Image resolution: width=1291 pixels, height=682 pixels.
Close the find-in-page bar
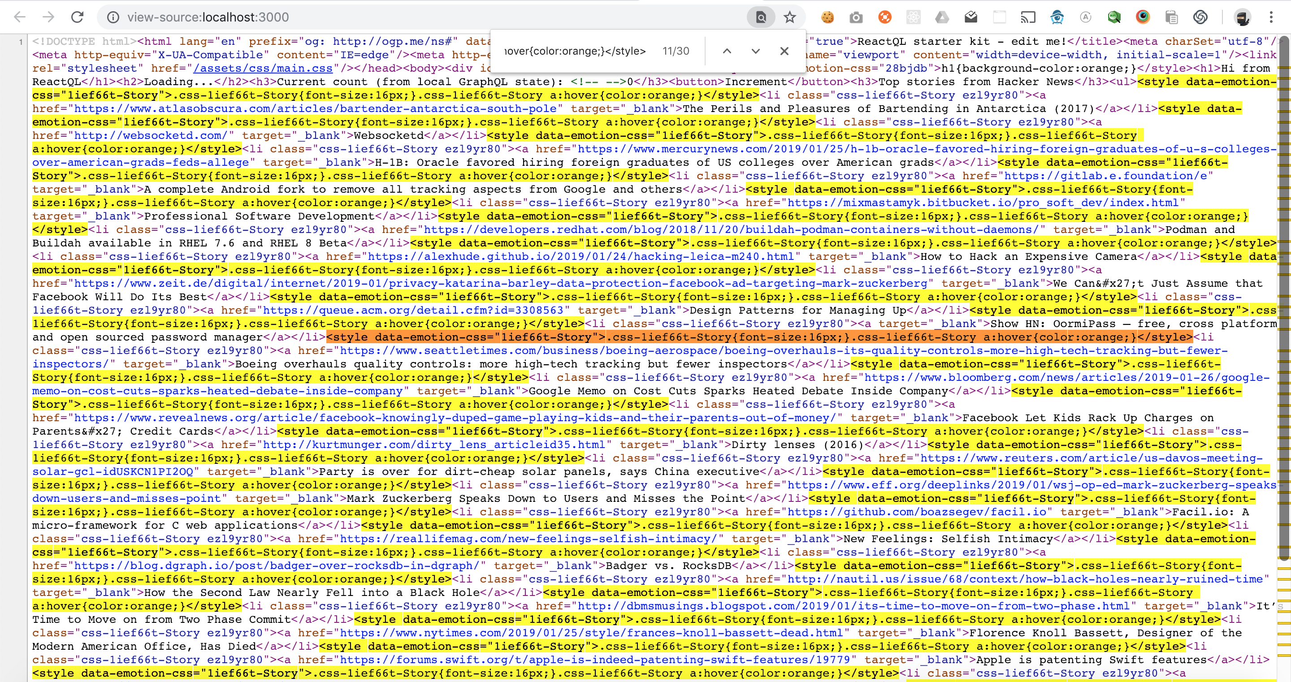point(784,51)
